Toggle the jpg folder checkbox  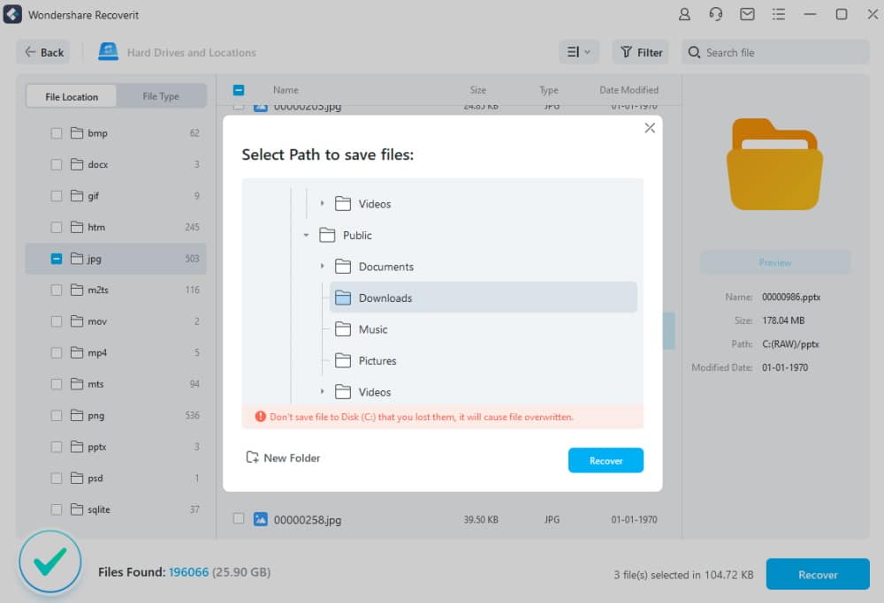point(57,259)
